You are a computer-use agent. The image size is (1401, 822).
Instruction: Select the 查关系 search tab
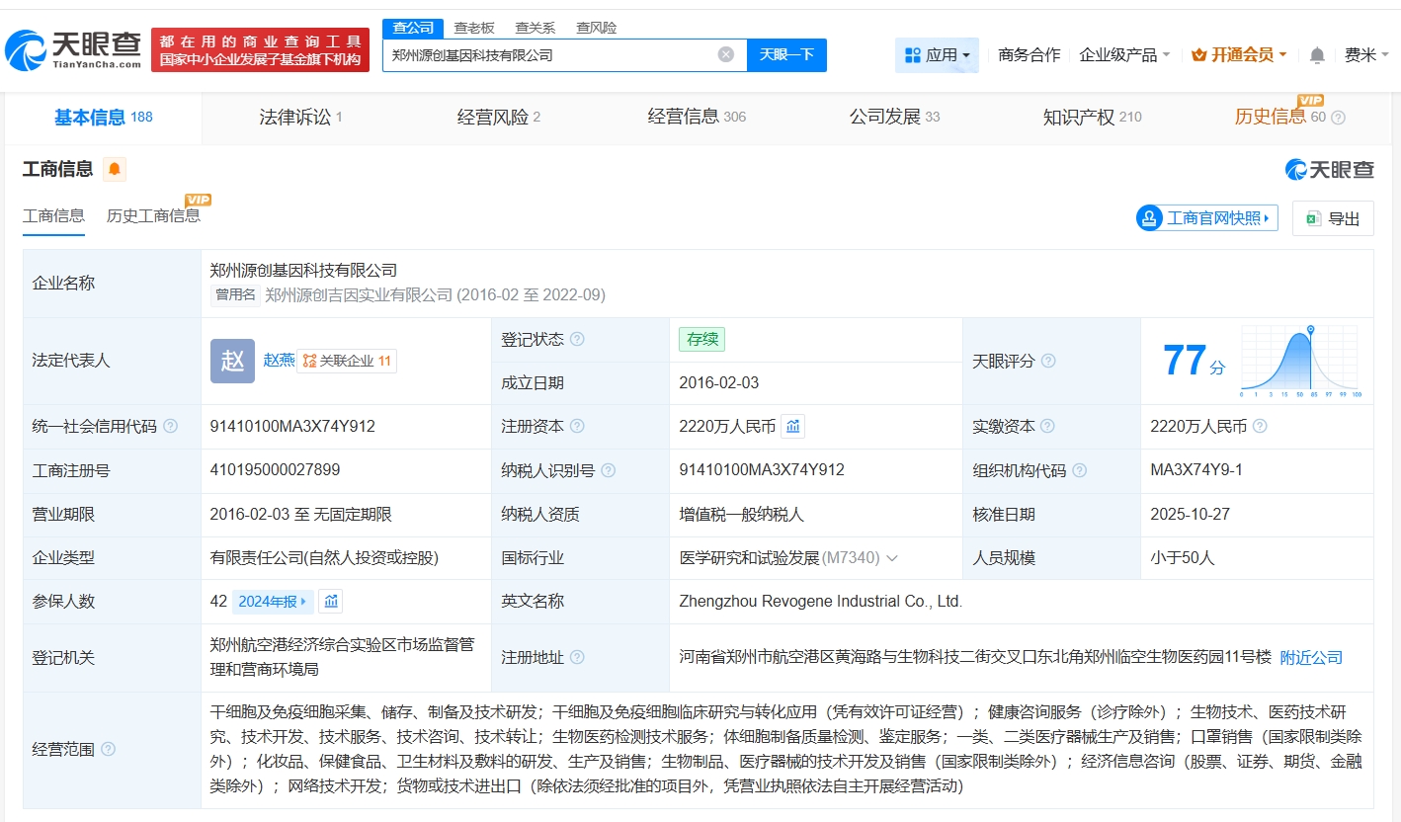point(535,28)
